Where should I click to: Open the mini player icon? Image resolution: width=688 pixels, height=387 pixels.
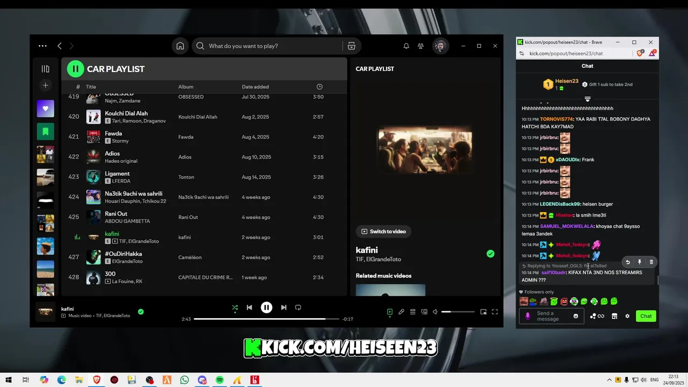point(483,312)
